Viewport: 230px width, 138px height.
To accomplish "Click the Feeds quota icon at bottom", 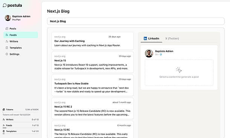I will pos(4,125).
